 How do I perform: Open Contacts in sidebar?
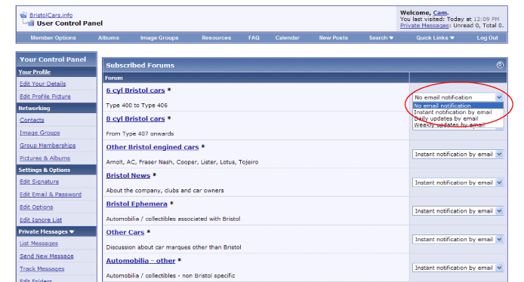coord(32,120)
